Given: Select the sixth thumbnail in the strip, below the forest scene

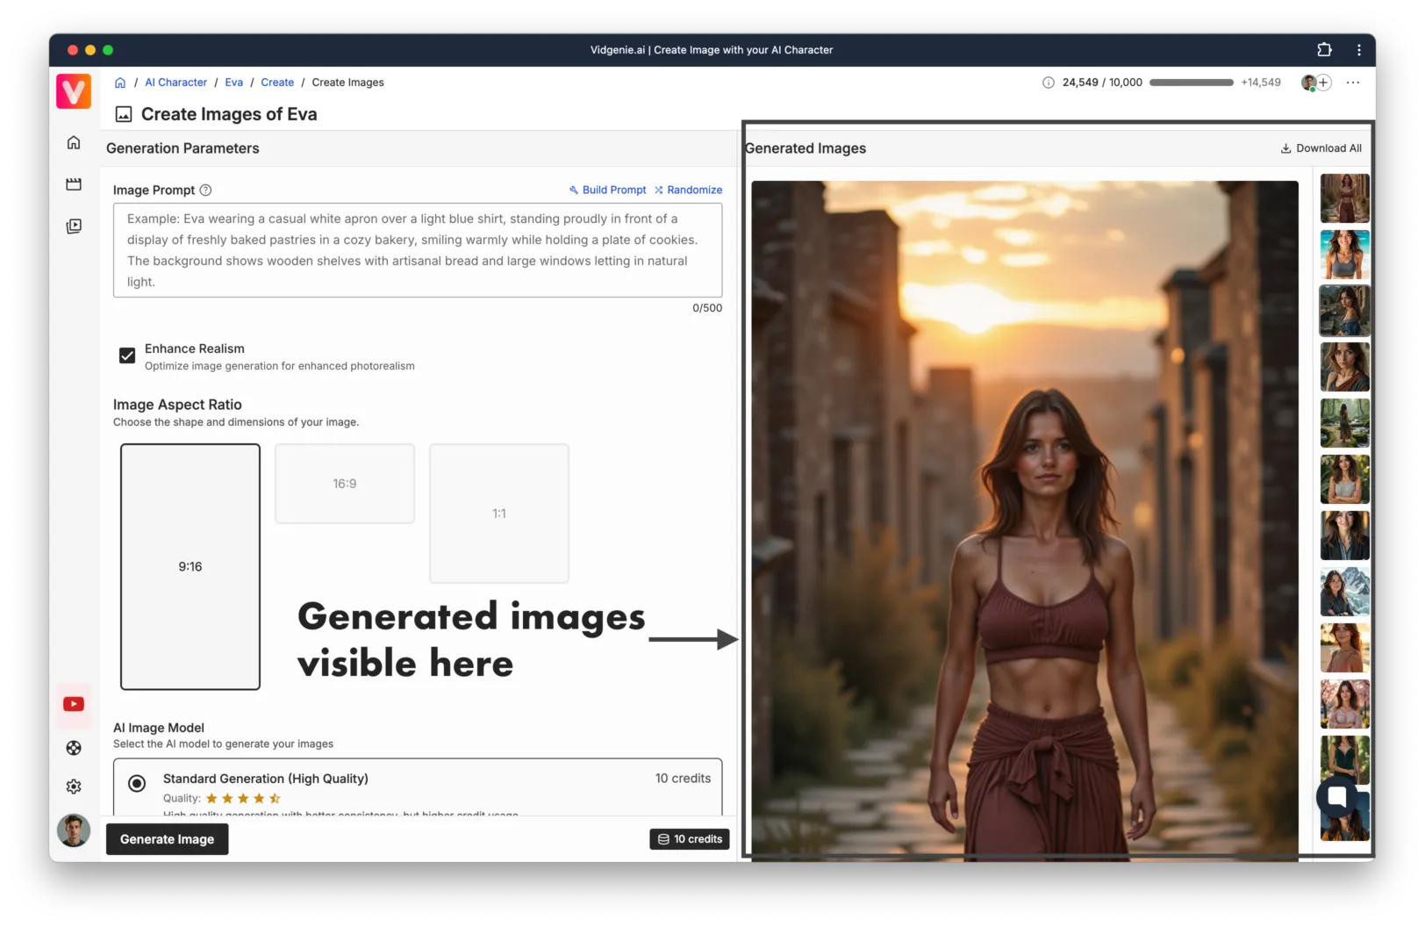Looking at the screenshot, I should click(x=1344, y=479).
